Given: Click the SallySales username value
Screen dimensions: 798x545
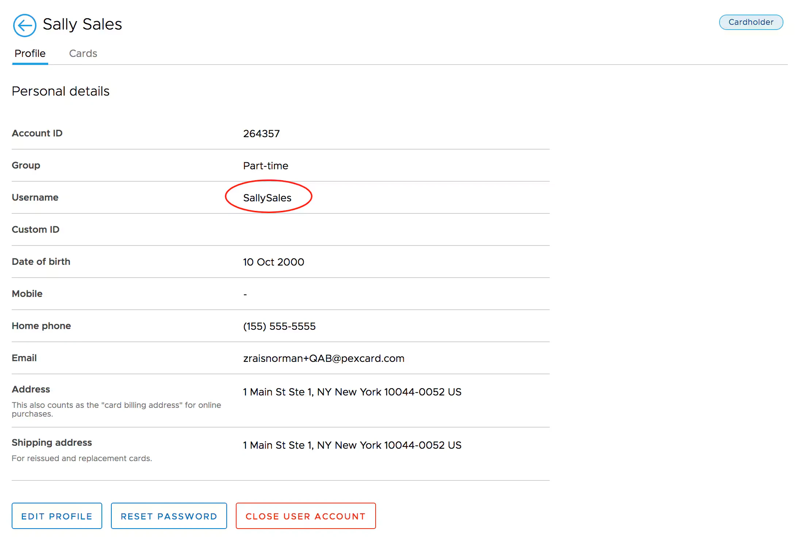Looking at the screenshot, I should coord(267,198).
